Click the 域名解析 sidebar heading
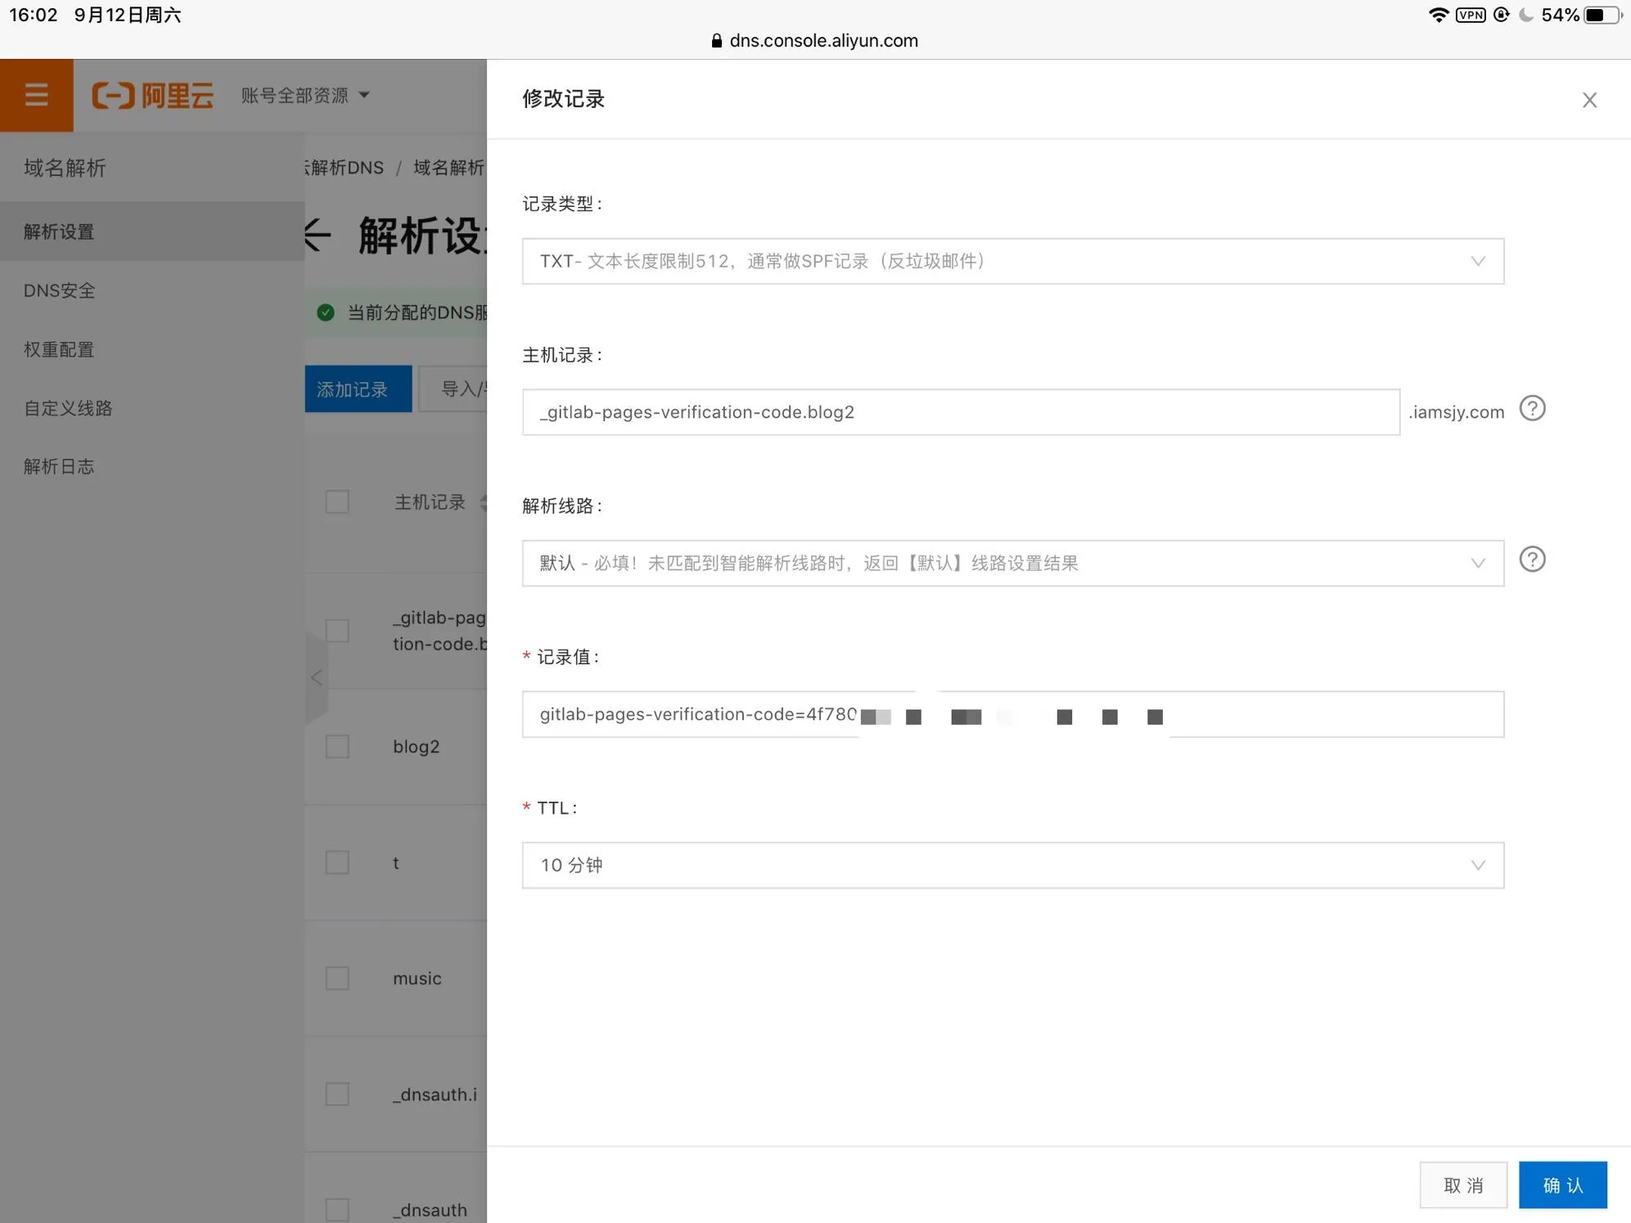The image size is (1631, 1223). coord(65,168)
